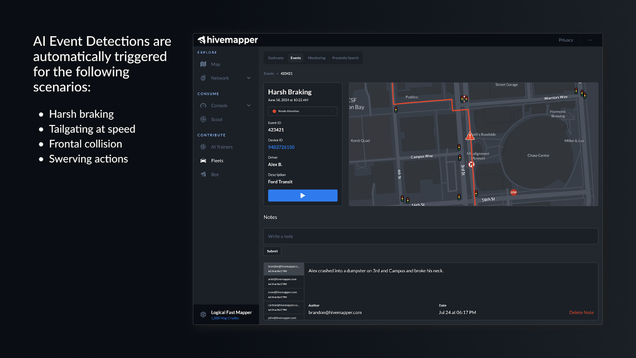Select the note from carlton@hivemapper

(x=284, y=307)
